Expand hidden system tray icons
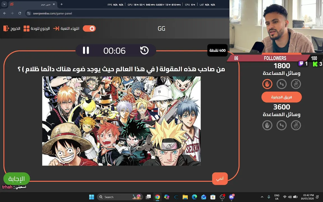This screenshot has width=323, height=202. coord(262,197)
